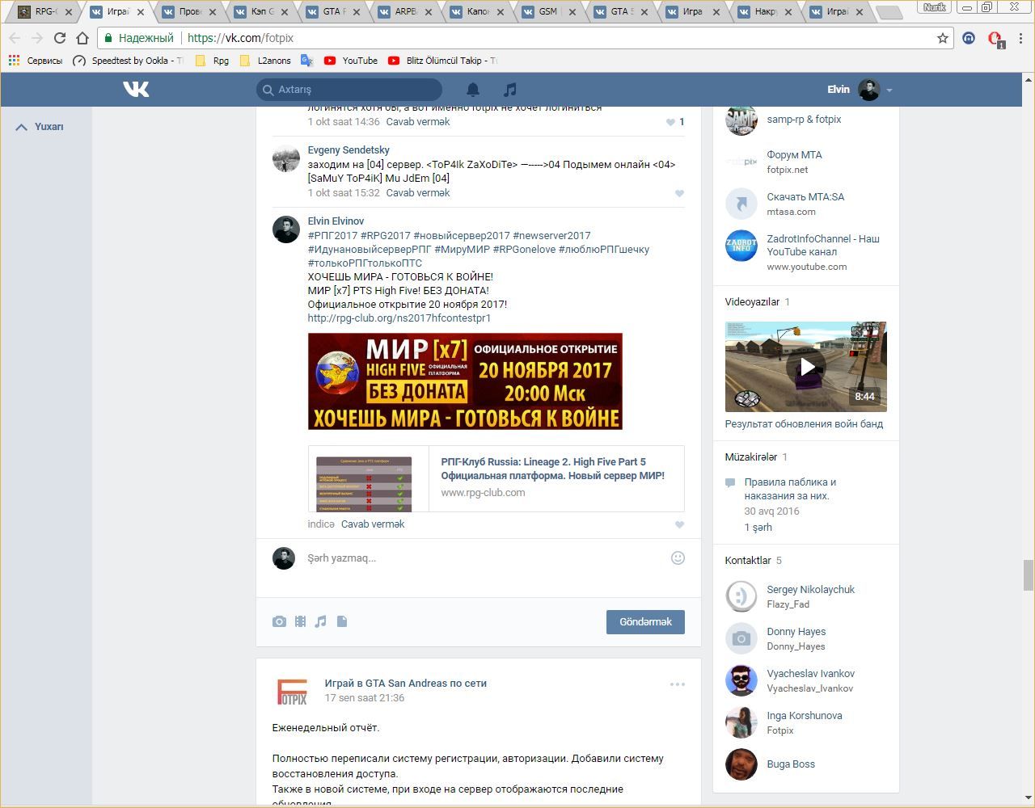Expand the Elvin profile dropdown
This screenshot has height=808, width=1035.
click(x=889, y=90)
